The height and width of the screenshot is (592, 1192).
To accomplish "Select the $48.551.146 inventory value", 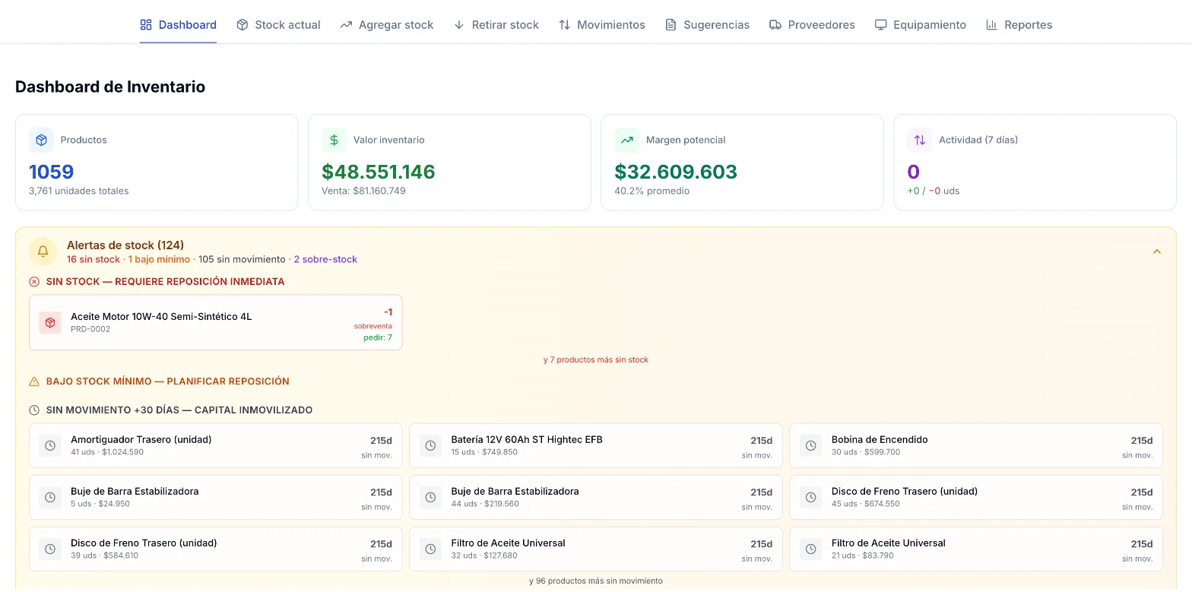I will (379, 172).
